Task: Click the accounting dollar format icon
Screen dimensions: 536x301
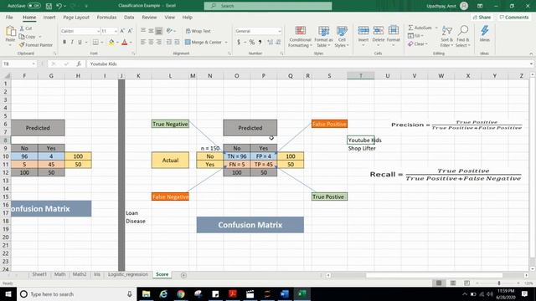Action: click(239, 42)
